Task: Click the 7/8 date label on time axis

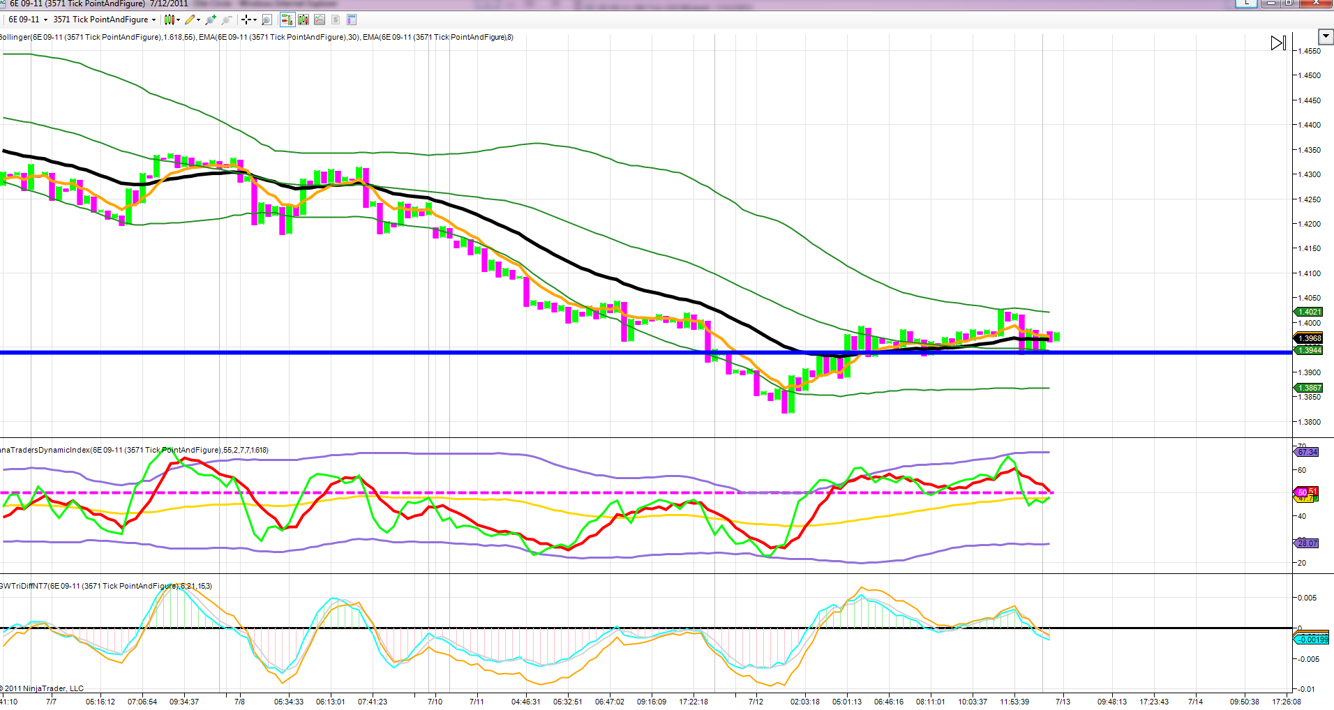Action: [x=239, y=702]
